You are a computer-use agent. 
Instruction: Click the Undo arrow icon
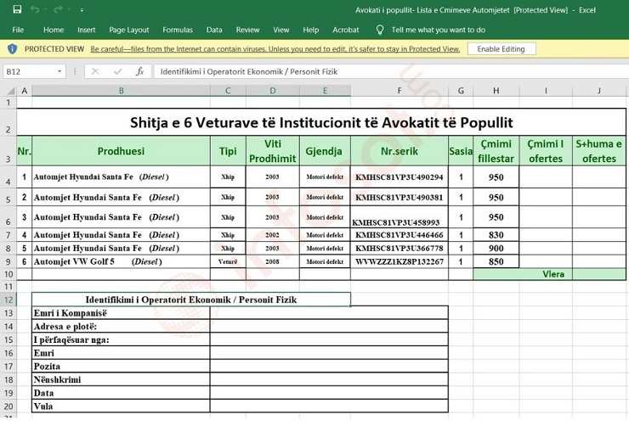pyautogui.click(x=35, y=10)
